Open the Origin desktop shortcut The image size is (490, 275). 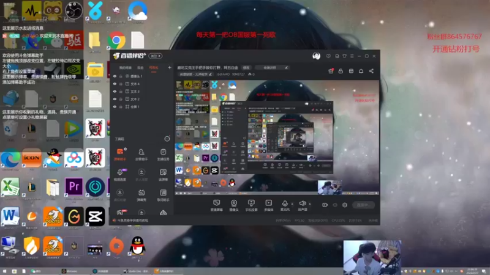pos(116,246)
